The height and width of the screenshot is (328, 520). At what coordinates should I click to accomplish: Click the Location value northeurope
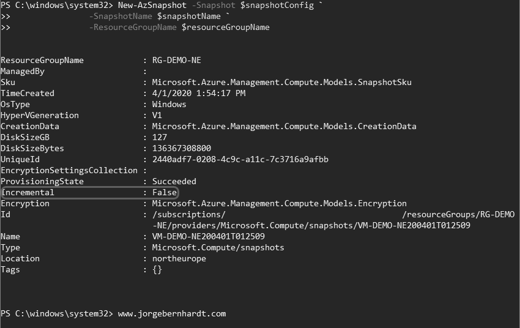[179, 258]
